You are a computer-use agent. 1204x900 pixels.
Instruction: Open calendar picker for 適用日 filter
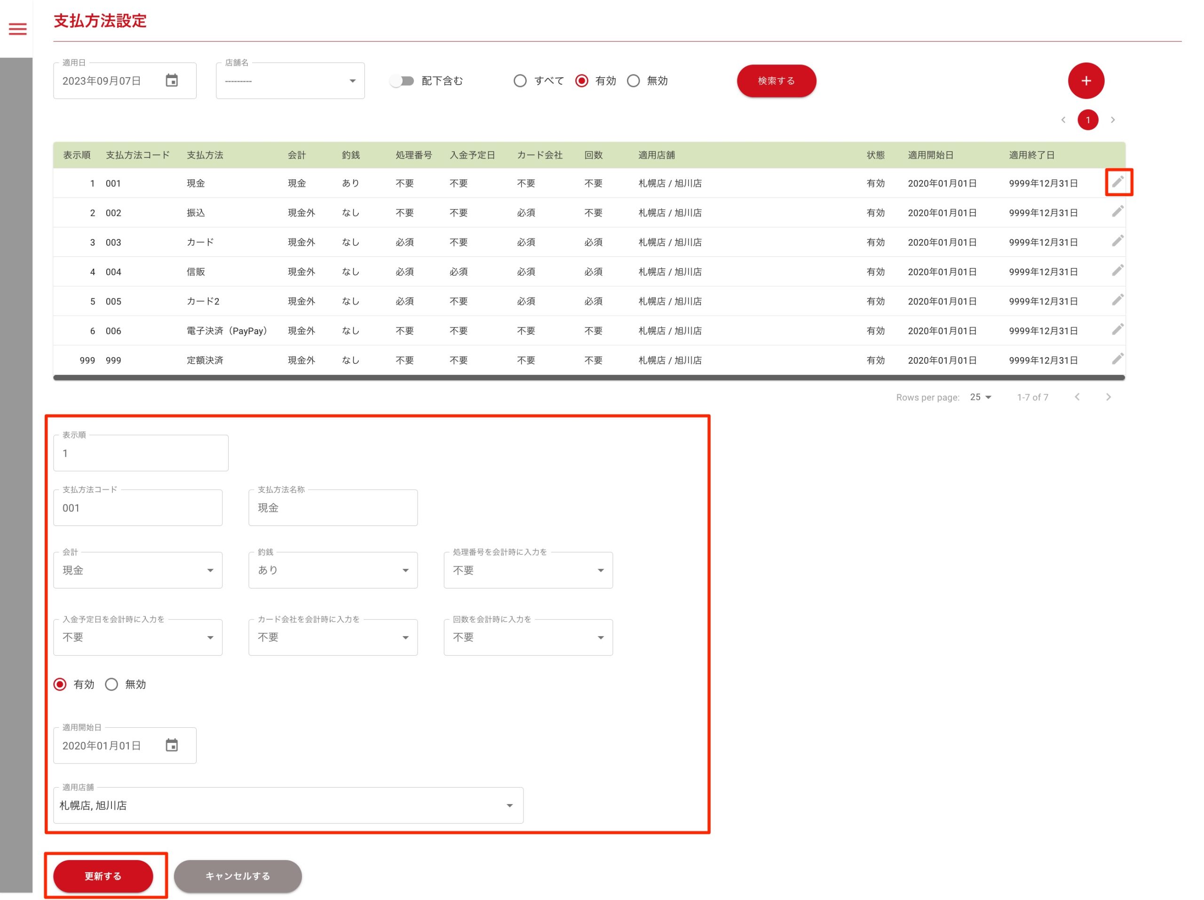click(x=172, y=80)
